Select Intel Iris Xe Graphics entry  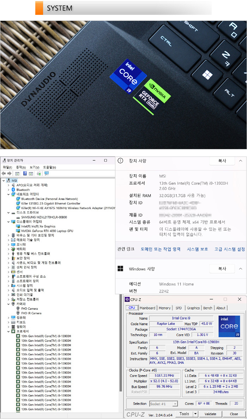[x=36, y=226]
